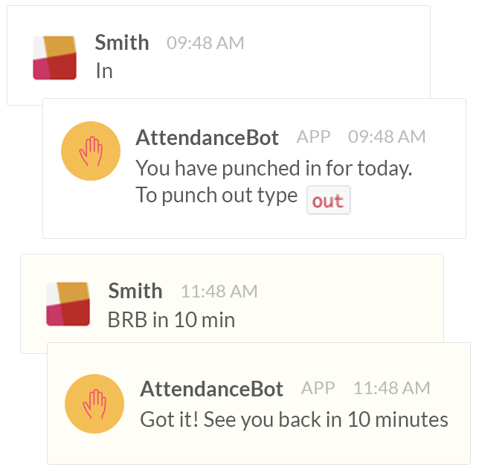Click 'You have punched in for today.' text

(x=274, y=168)
